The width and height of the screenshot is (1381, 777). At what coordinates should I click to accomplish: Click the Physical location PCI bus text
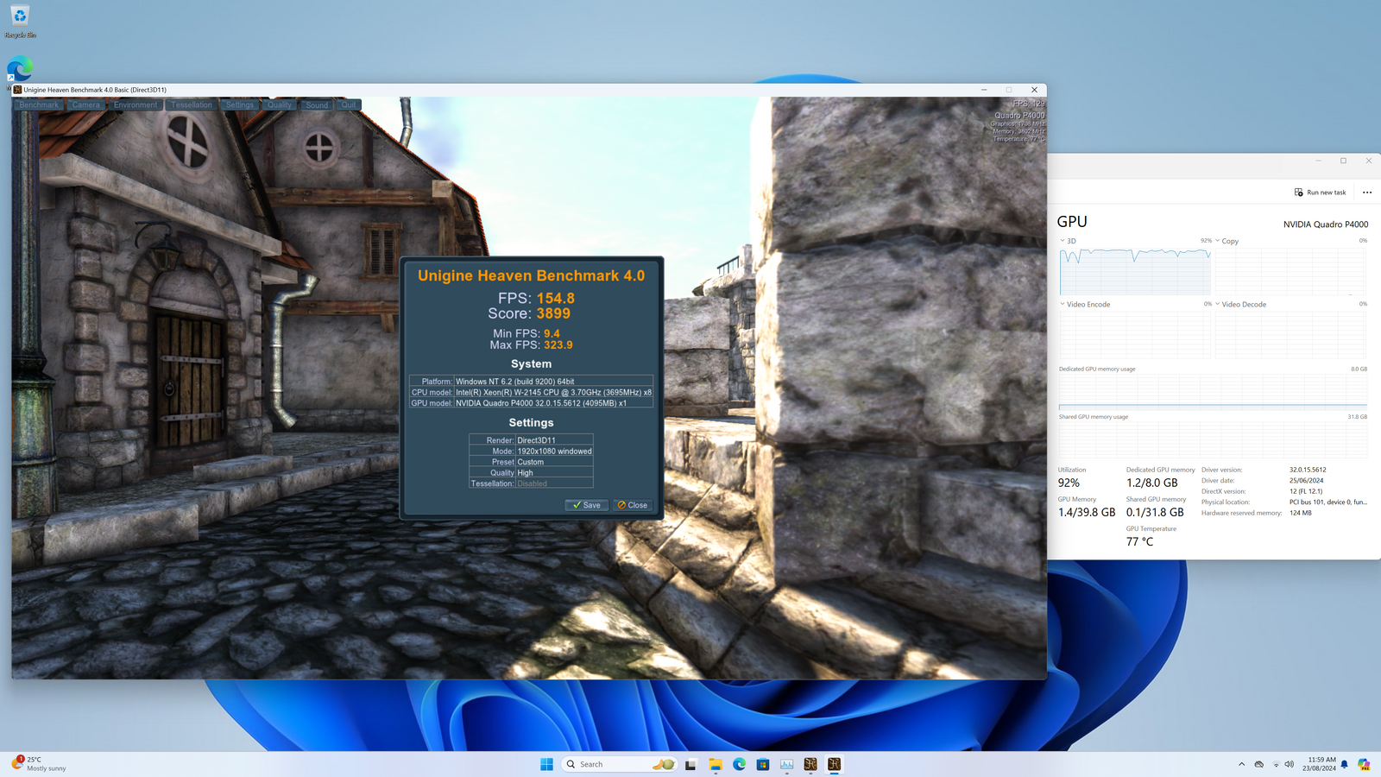click(1327, 502)
